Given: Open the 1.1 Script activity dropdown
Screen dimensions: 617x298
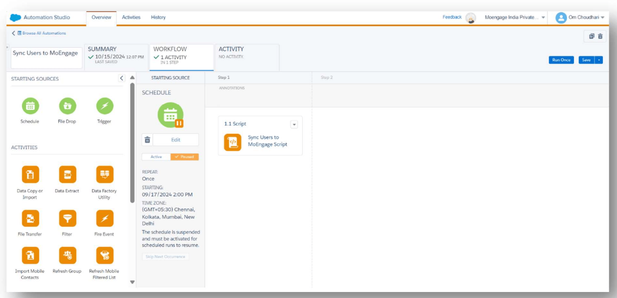Looking at the screenshot, I should (294, 125).
